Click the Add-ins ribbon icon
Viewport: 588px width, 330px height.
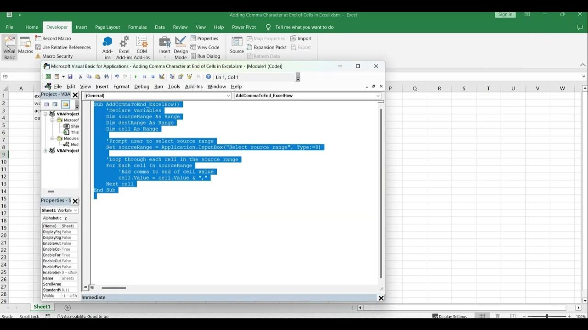107,48
